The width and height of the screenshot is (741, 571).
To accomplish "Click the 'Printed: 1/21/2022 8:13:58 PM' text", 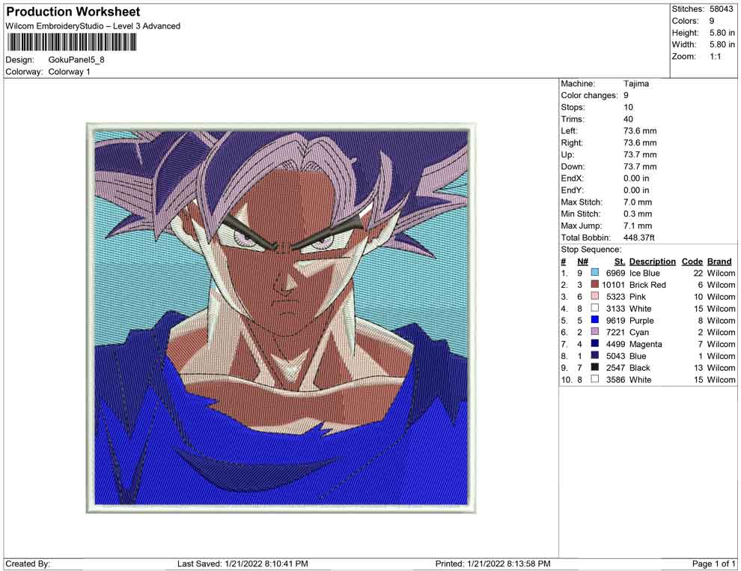I will point(493,564).
